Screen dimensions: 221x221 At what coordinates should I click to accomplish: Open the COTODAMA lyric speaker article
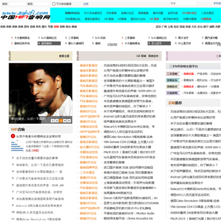point(131,203)
